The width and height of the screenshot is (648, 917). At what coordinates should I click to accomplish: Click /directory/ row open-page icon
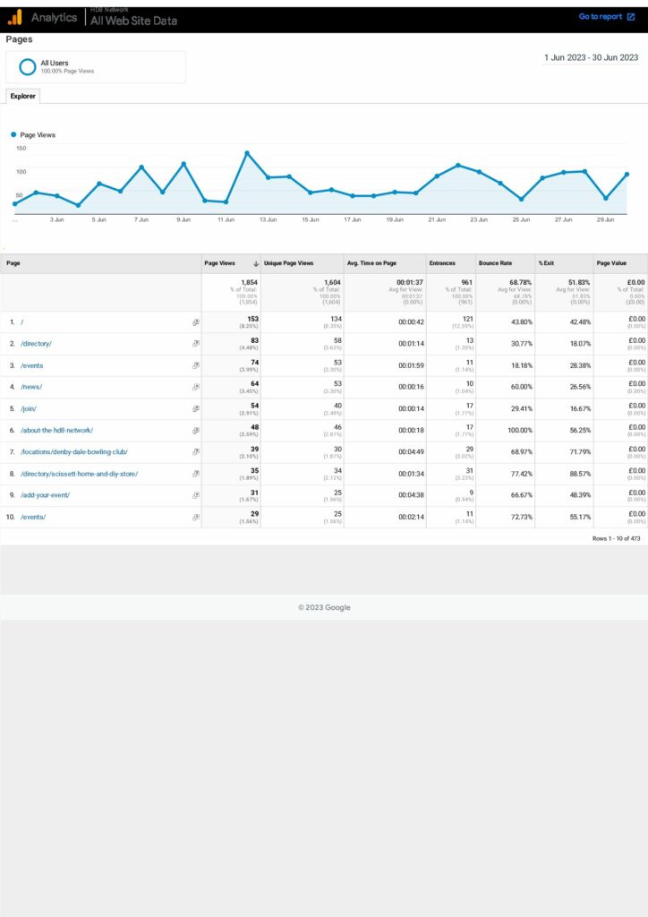pos(195,344)
